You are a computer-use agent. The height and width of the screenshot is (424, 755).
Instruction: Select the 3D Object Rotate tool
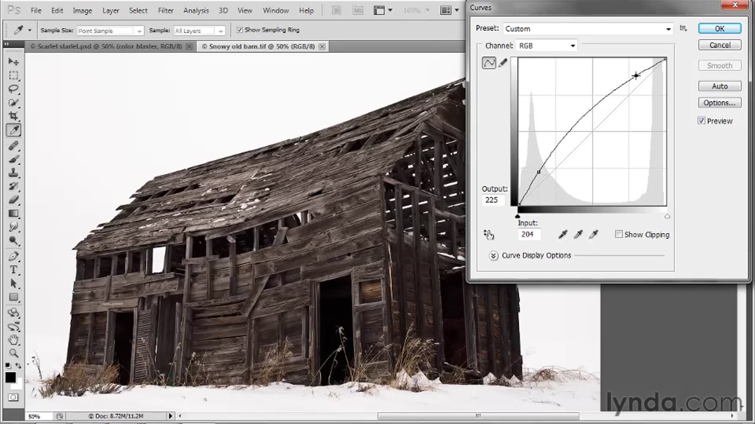[13, 313]
